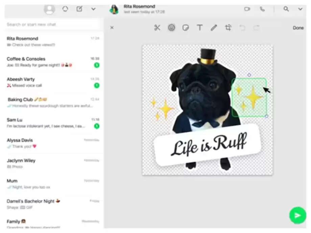Image resolution: width=311 pixels, height=233 pixels.
Task: Expand the main menu chevron
Action: (93, 9)
